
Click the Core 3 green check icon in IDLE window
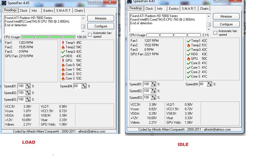(189, 76)
